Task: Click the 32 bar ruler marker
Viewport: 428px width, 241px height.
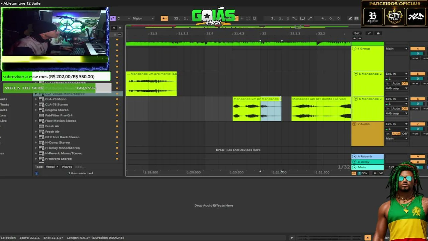Action: (x=264, y=33)
